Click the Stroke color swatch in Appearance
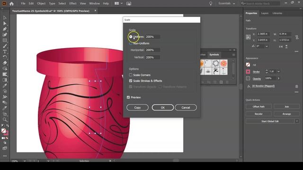Image resolution: width=303 pixels, height=170 pixels. [x=248, y=72]
